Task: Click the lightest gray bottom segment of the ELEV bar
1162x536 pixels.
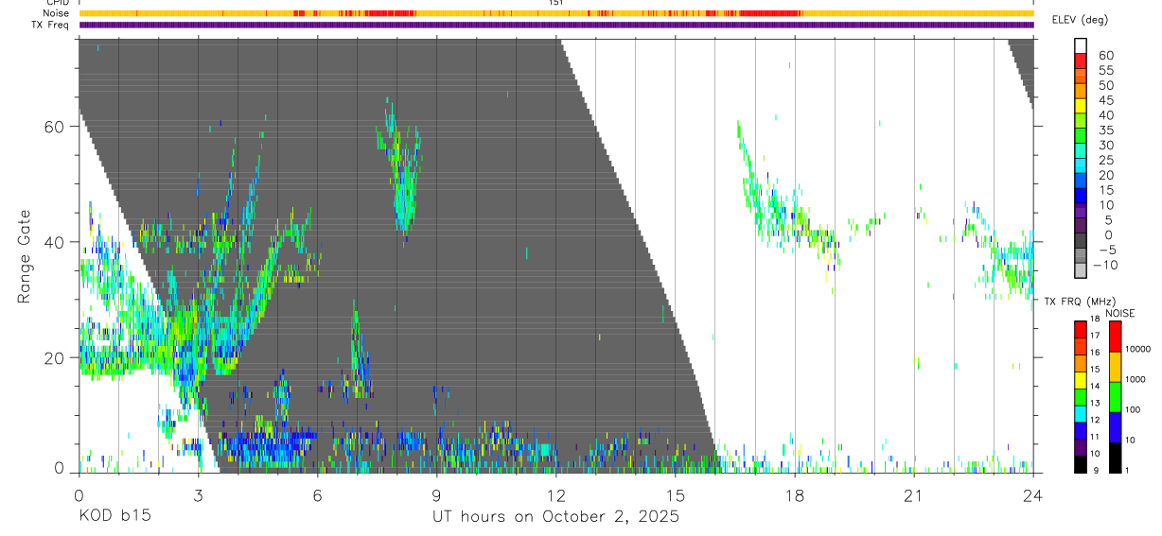Action: (1081, 271)
